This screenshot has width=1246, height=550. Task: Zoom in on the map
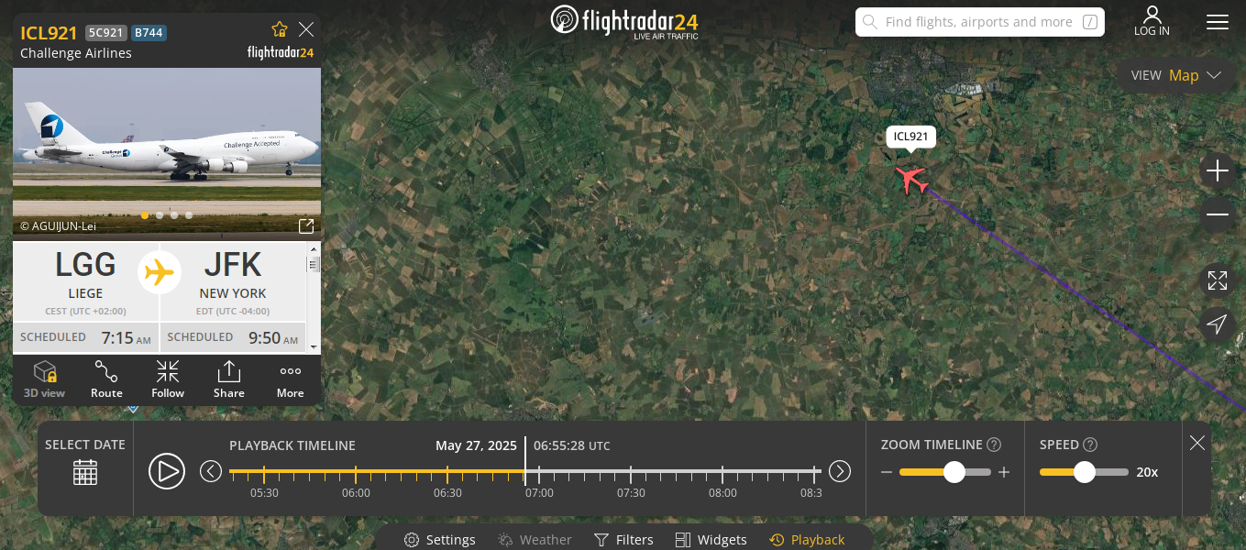1218,170
